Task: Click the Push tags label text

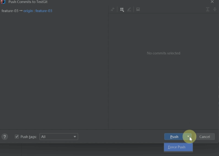Action: pyautogui.click(x=28, y=137)
